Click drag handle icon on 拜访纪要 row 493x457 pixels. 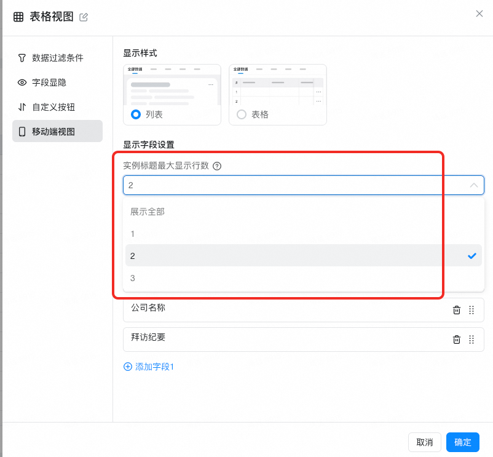pos(471,340)
